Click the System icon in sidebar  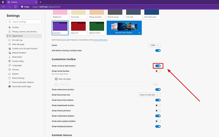coord(10,74)
